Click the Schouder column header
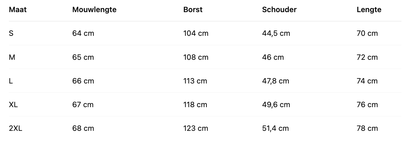This screenshot has height=148, width=405. tap(279, 10)
